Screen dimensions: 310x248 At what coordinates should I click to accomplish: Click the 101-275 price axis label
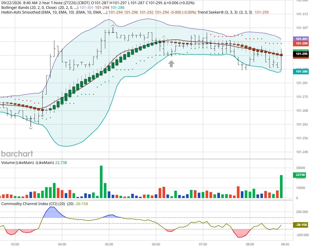point(302,97)
